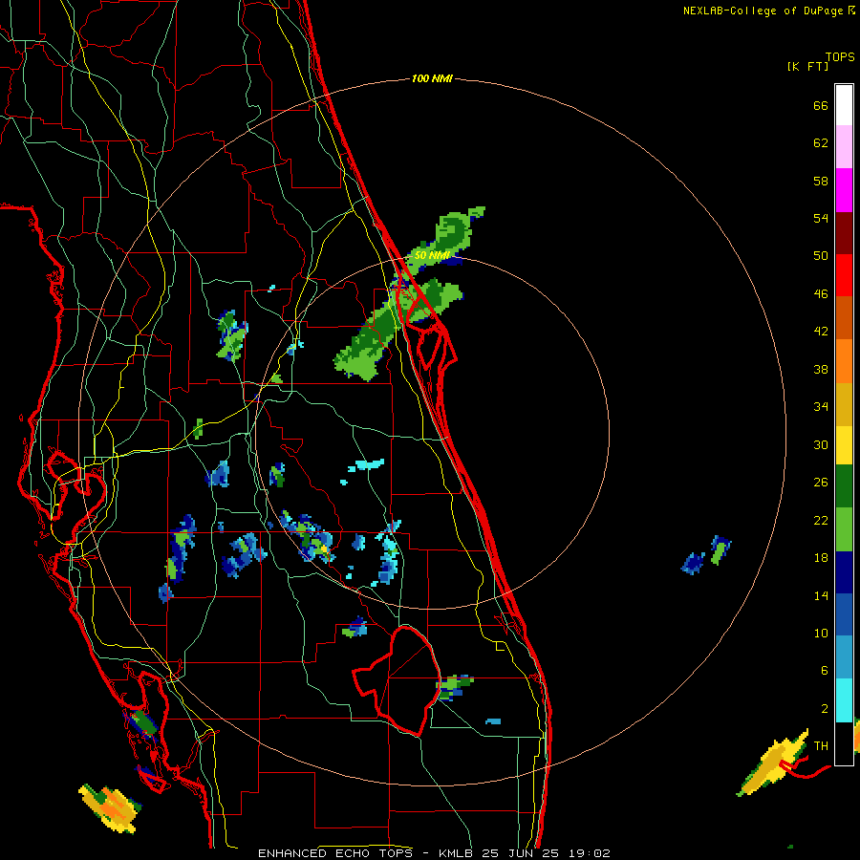
Task: Pick the gold legend color segment
Action: (x=844, y=405)
